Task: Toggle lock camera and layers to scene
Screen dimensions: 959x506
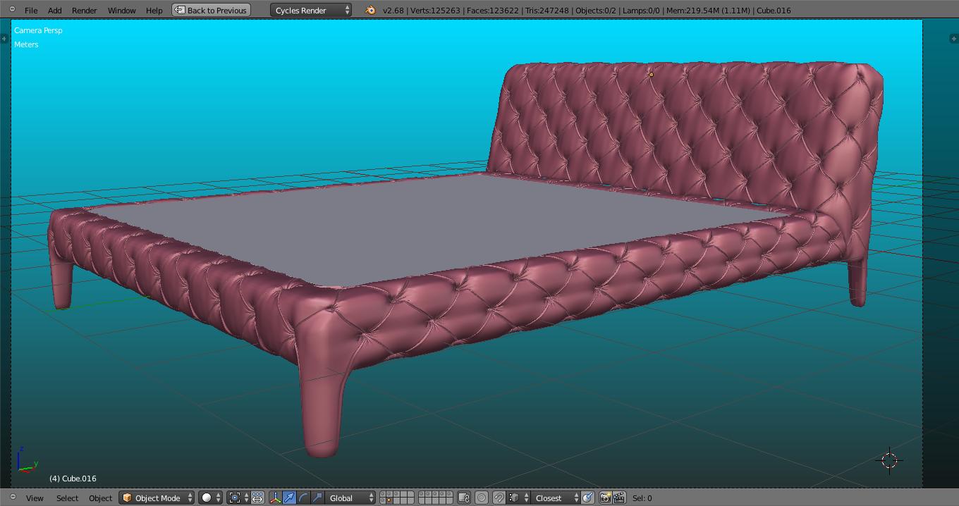Action: [464, 498]
